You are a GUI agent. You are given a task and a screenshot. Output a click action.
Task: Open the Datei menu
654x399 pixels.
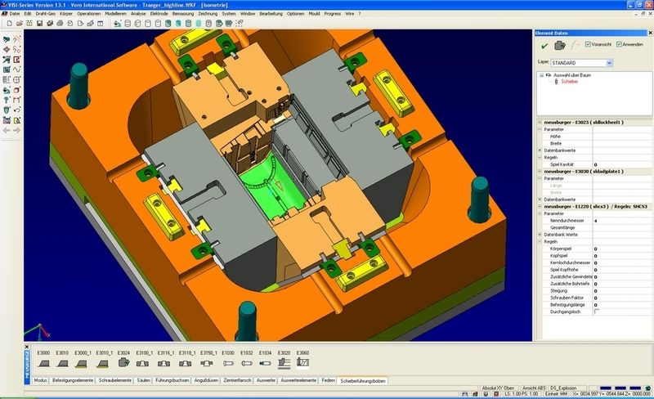pos(15,14)
